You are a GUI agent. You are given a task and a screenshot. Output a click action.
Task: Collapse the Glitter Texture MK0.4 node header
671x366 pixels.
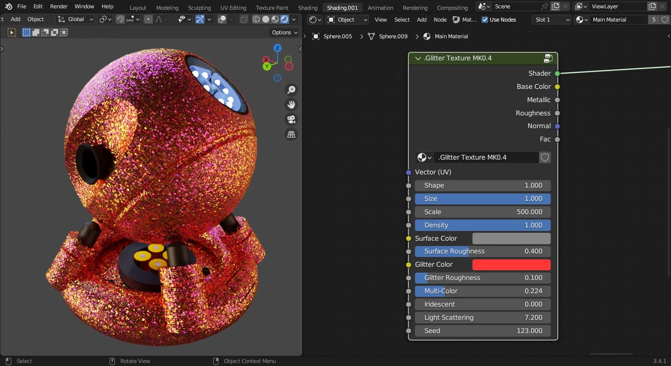pyautogui.click(x=418, y=58)
